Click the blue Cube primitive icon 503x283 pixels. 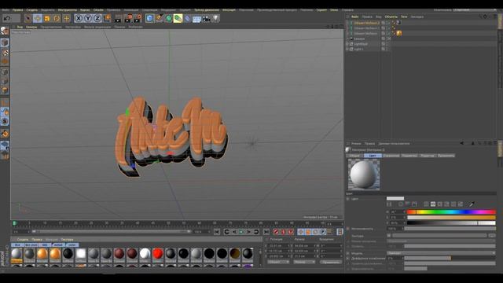[149, 18]
